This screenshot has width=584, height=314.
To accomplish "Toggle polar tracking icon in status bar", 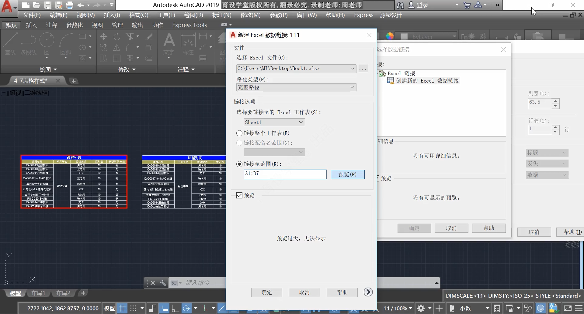I will click(186, 308).
